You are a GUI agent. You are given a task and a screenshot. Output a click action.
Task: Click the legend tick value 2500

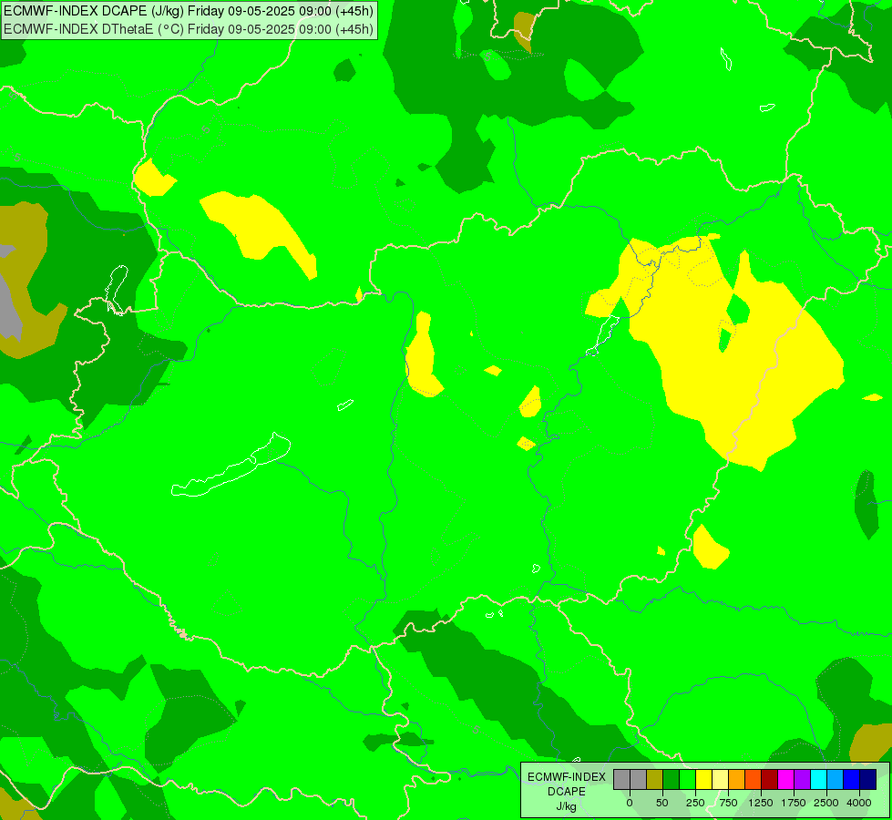[826, 803]
